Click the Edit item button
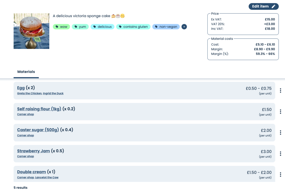The width and height of the screenshot is (285, 193). 263,6
